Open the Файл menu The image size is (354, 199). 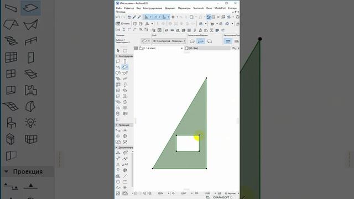point(119,8)
